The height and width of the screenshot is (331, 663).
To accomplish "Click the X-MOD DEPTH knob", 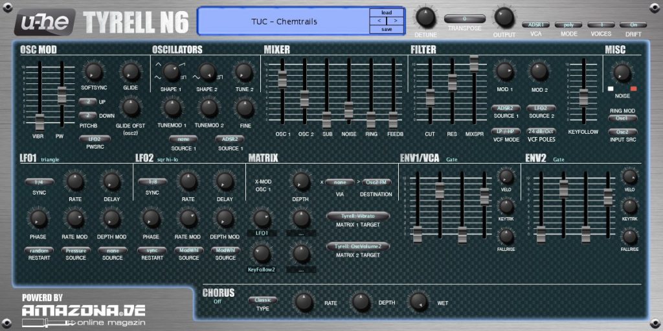I will coord(301,181).
